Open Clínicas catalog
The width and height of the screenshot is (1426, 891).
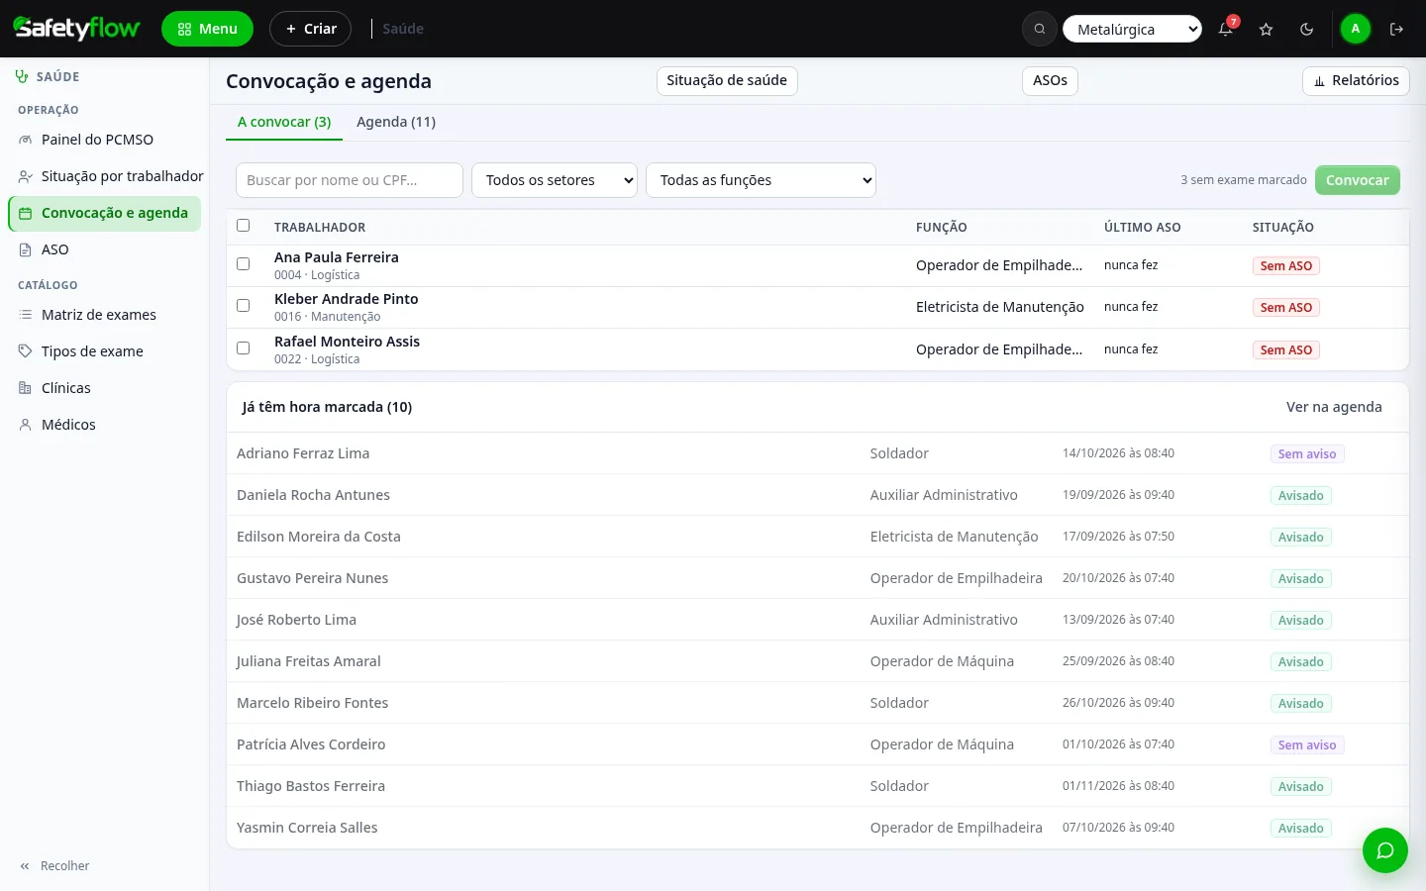[105, 388]
